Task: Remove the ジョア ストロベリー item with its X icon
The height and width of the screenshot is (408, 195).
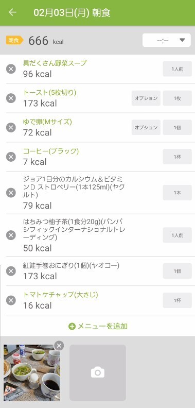Action: pyautogui.click(x=11, y=193)
